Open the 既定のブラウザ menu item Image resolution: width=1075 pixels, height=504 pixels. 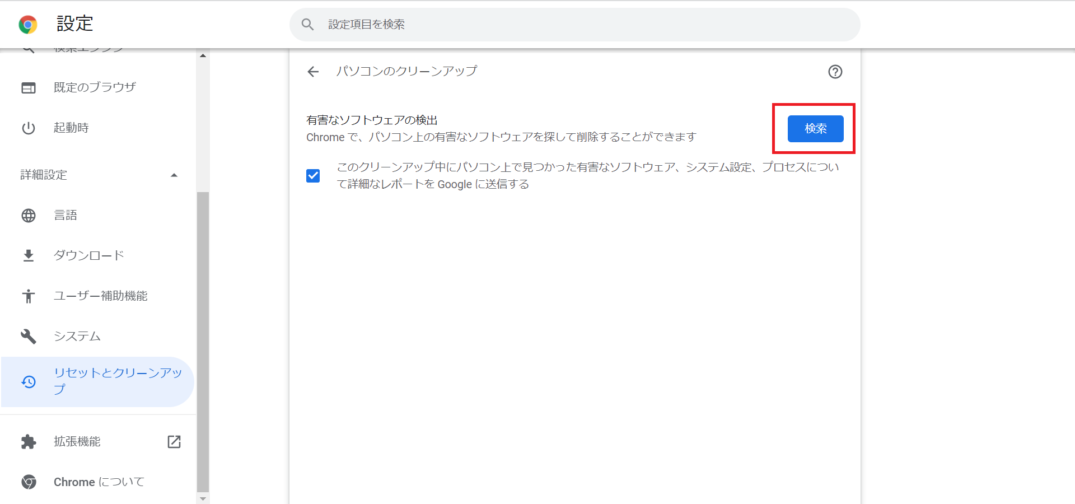pyautogui.click(x=95, y=87)
